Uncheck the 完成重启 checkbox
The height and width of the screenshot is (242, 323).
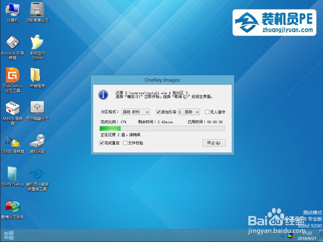(101, 143)
